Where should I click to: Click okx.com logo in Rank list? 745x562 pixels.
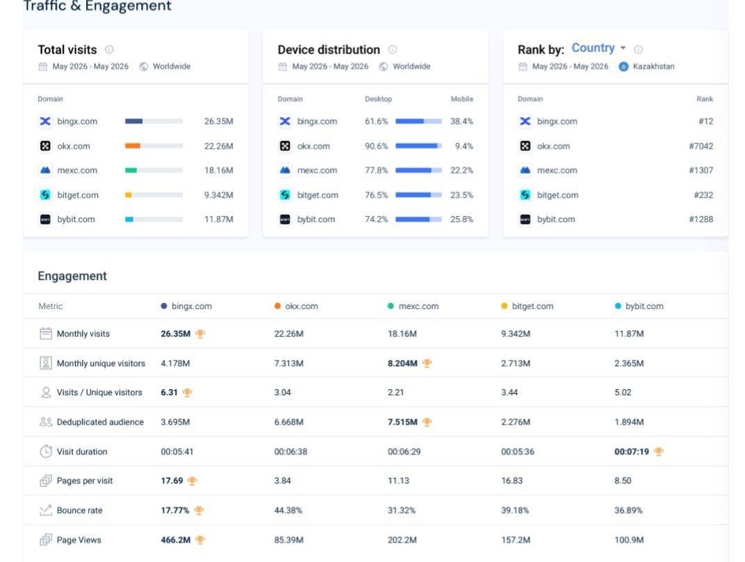[525, 146]
